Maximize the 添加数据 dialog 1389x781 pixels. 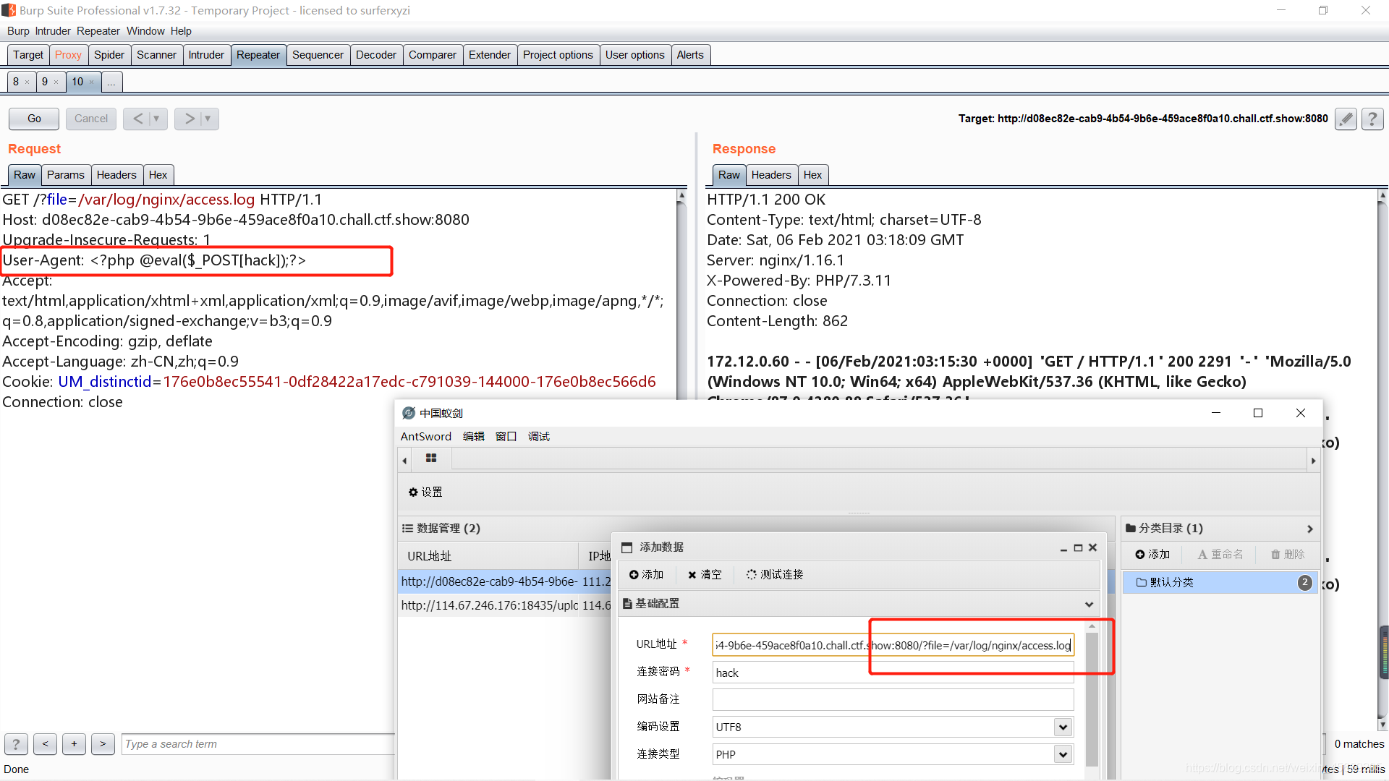1078,548
